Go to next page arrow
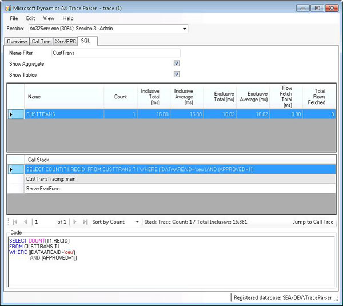This screenshot has height=306, width=343. coord(74,222)
